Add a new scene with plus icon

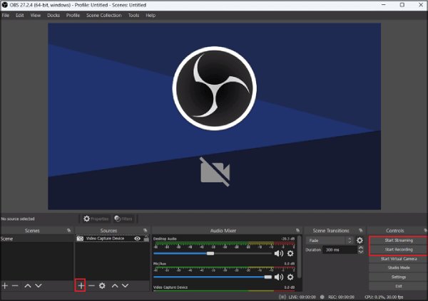(5, 286)
